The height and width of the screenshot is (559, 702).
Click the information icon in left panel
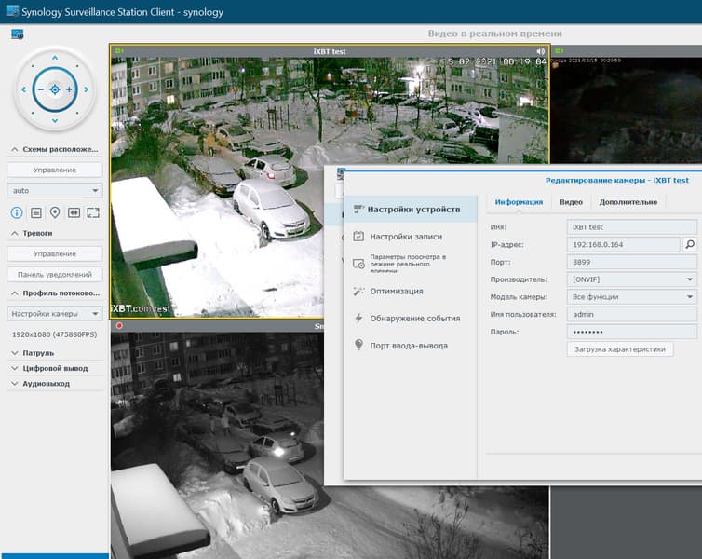(x=16, y=212)
